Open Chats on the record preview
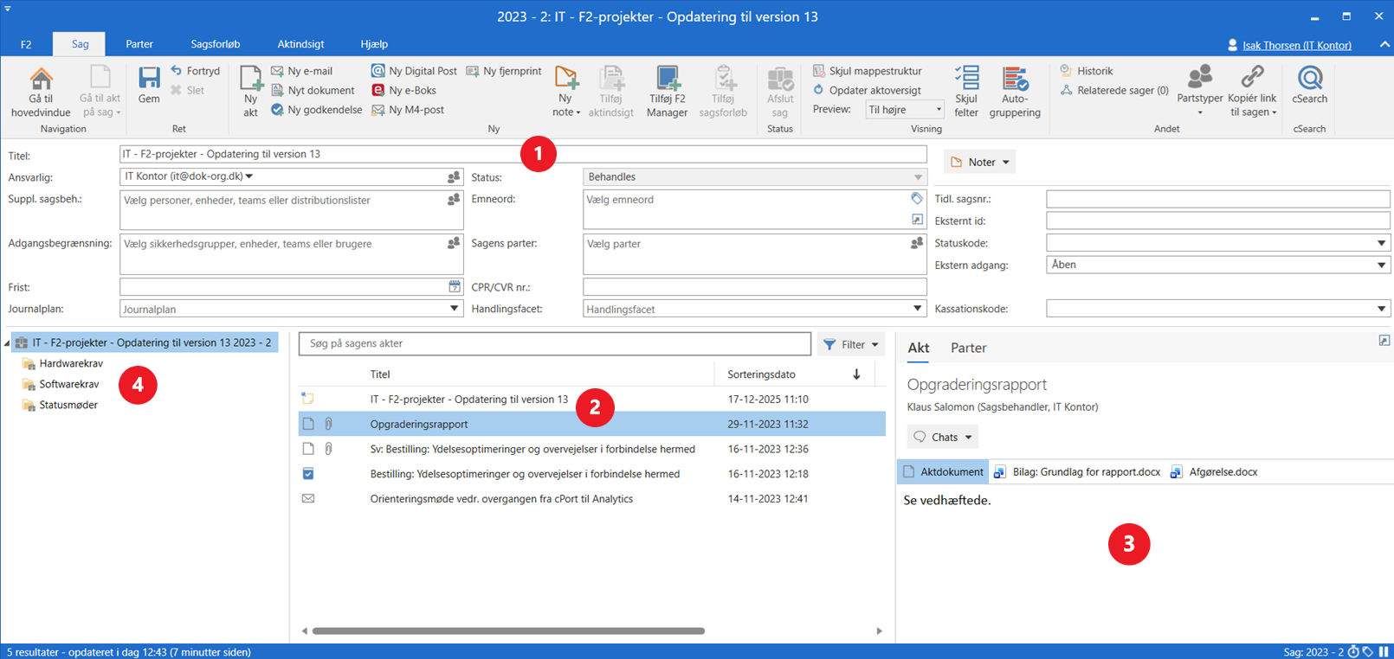Viewport: 1394px width, 659px height. tap(942, 437)
